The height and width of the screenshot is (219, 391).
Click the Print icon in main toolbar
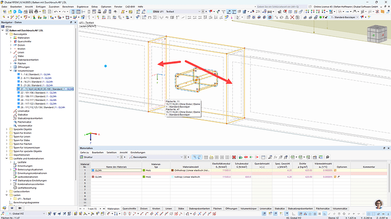(36, 12)
